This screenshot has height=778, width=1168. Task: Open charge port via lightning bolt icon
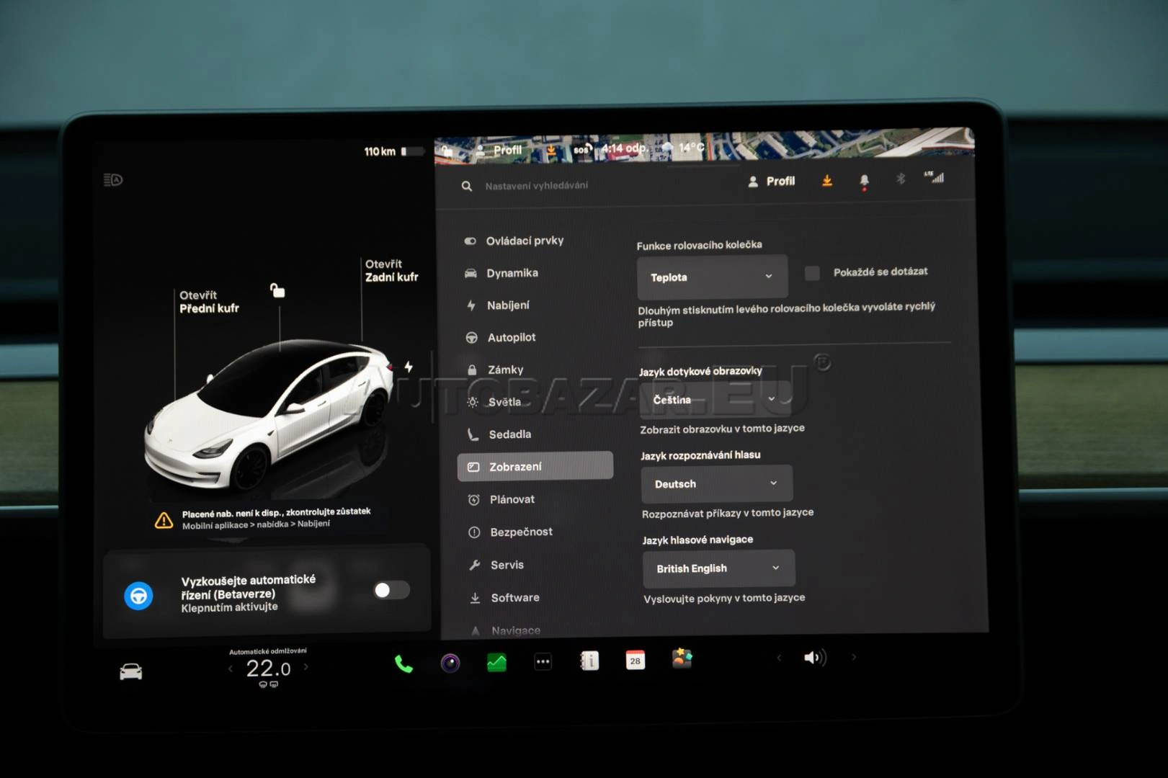pyautogui.click(x=409, y=367)
